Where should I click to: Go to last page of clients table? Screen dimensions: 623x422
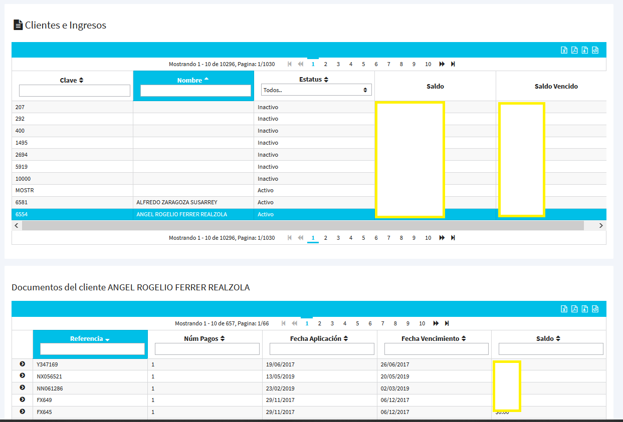pyautogui.click(x=453, y=64)
